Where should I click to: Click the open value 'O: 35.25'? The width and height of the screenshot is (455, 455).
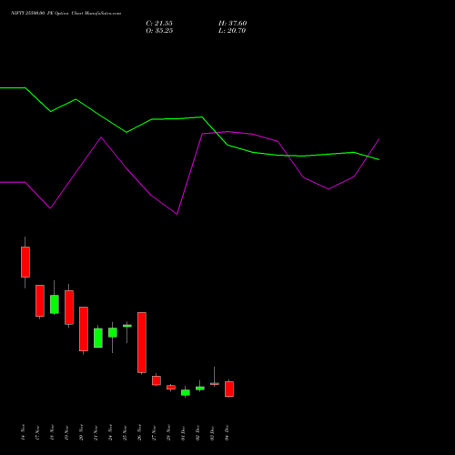pos(159,31)
